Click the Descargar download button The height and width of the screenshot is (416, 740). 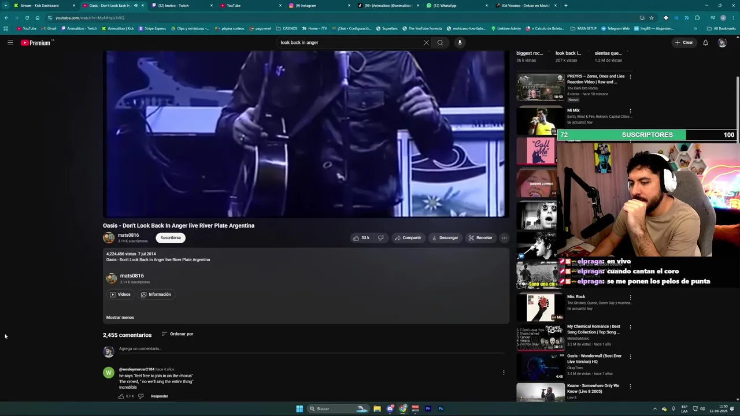tap(445, 237)
